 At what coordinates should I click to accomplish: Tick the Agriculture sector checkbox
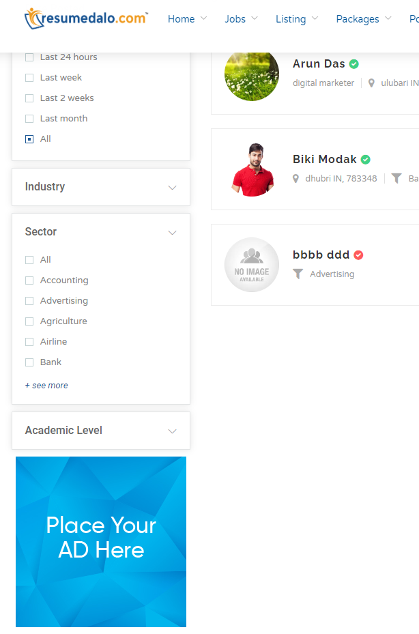click(x=29, y=321)
